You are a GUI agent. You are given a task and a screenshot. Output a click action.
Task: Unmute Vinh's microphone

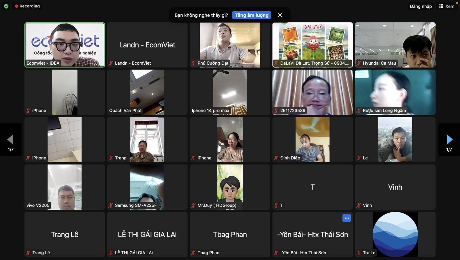[x=358, y=205]
